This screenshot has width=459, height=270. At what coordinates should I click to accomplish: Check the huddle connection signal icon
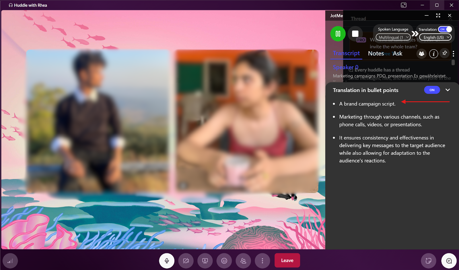[x=10, y=261]
